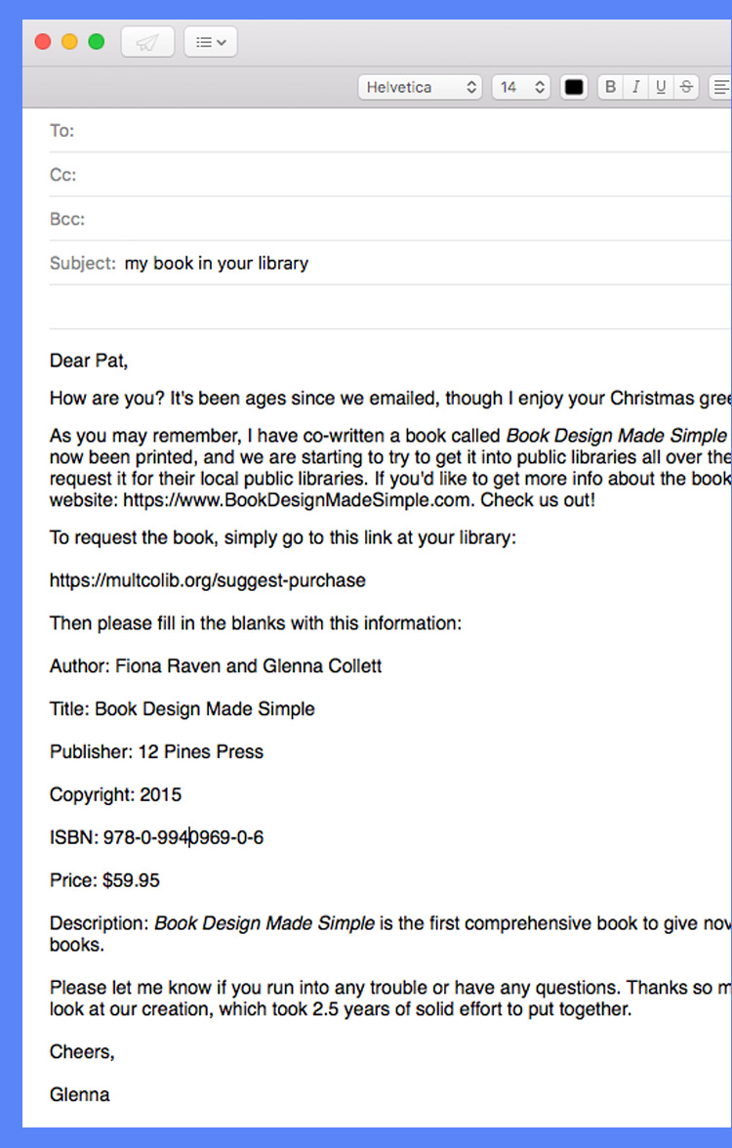The width and height of the screenshot is (732, 1148).
Task: Select the Subject line text
Action: point(217,263)
